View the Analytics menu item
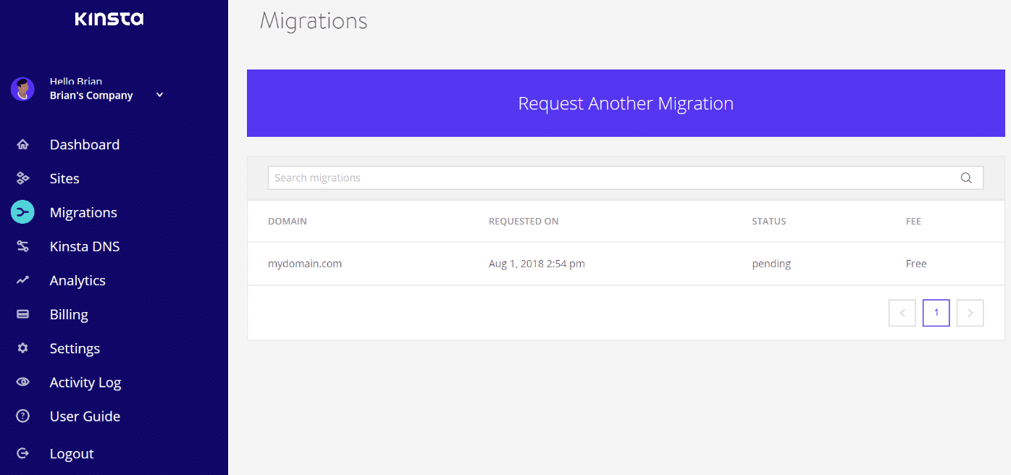Image resolution: width=1011 pixels, height=475 pixels. 77,280
